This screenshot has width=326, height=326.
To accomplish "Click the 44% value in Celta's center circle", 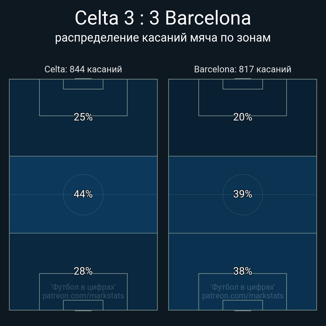I will pos(83,194).
